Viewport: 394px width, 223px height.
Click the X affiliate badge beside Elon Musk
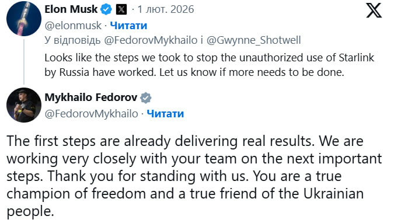(121, 9)
